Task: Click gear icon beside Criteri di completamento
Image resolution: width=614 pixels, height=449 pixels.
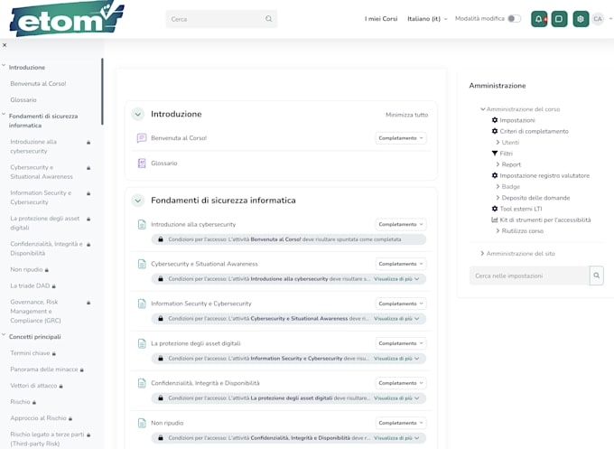Action: click(495, 131)
